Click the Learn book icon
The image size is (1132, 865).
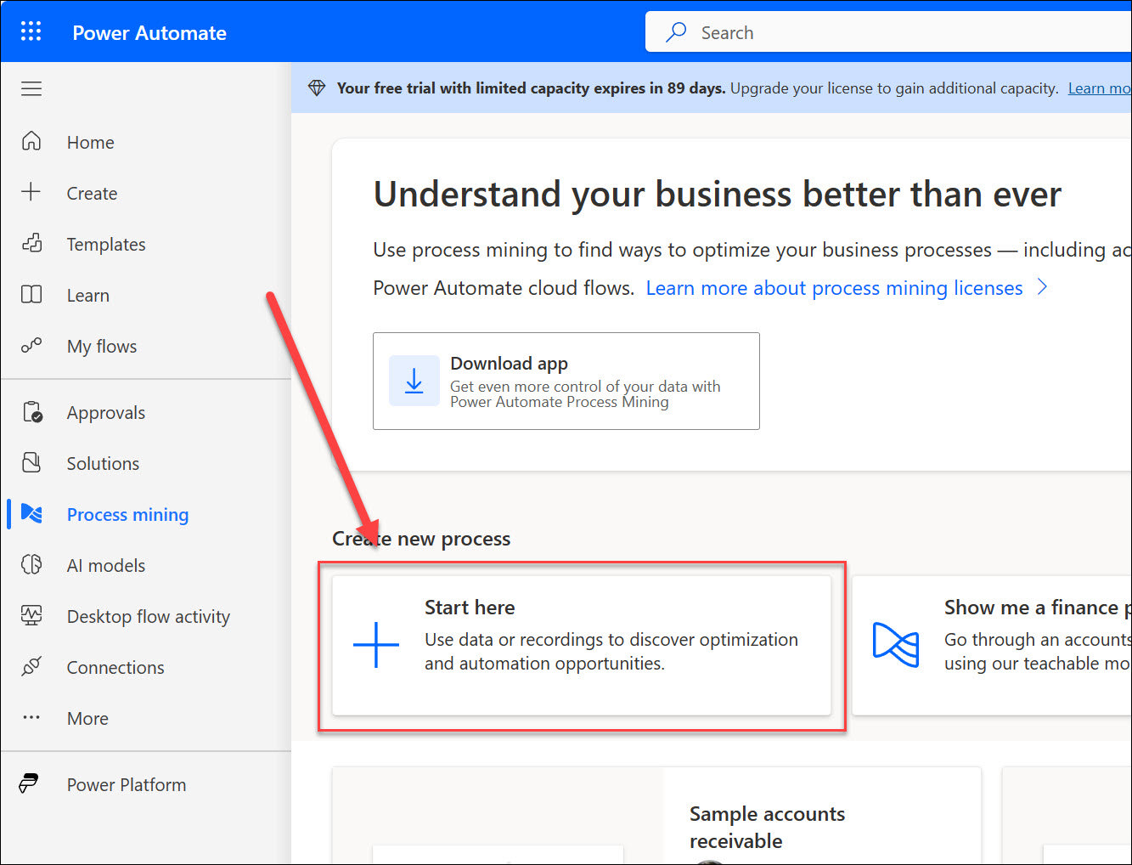pyautogui.click(x=31, y=295)
